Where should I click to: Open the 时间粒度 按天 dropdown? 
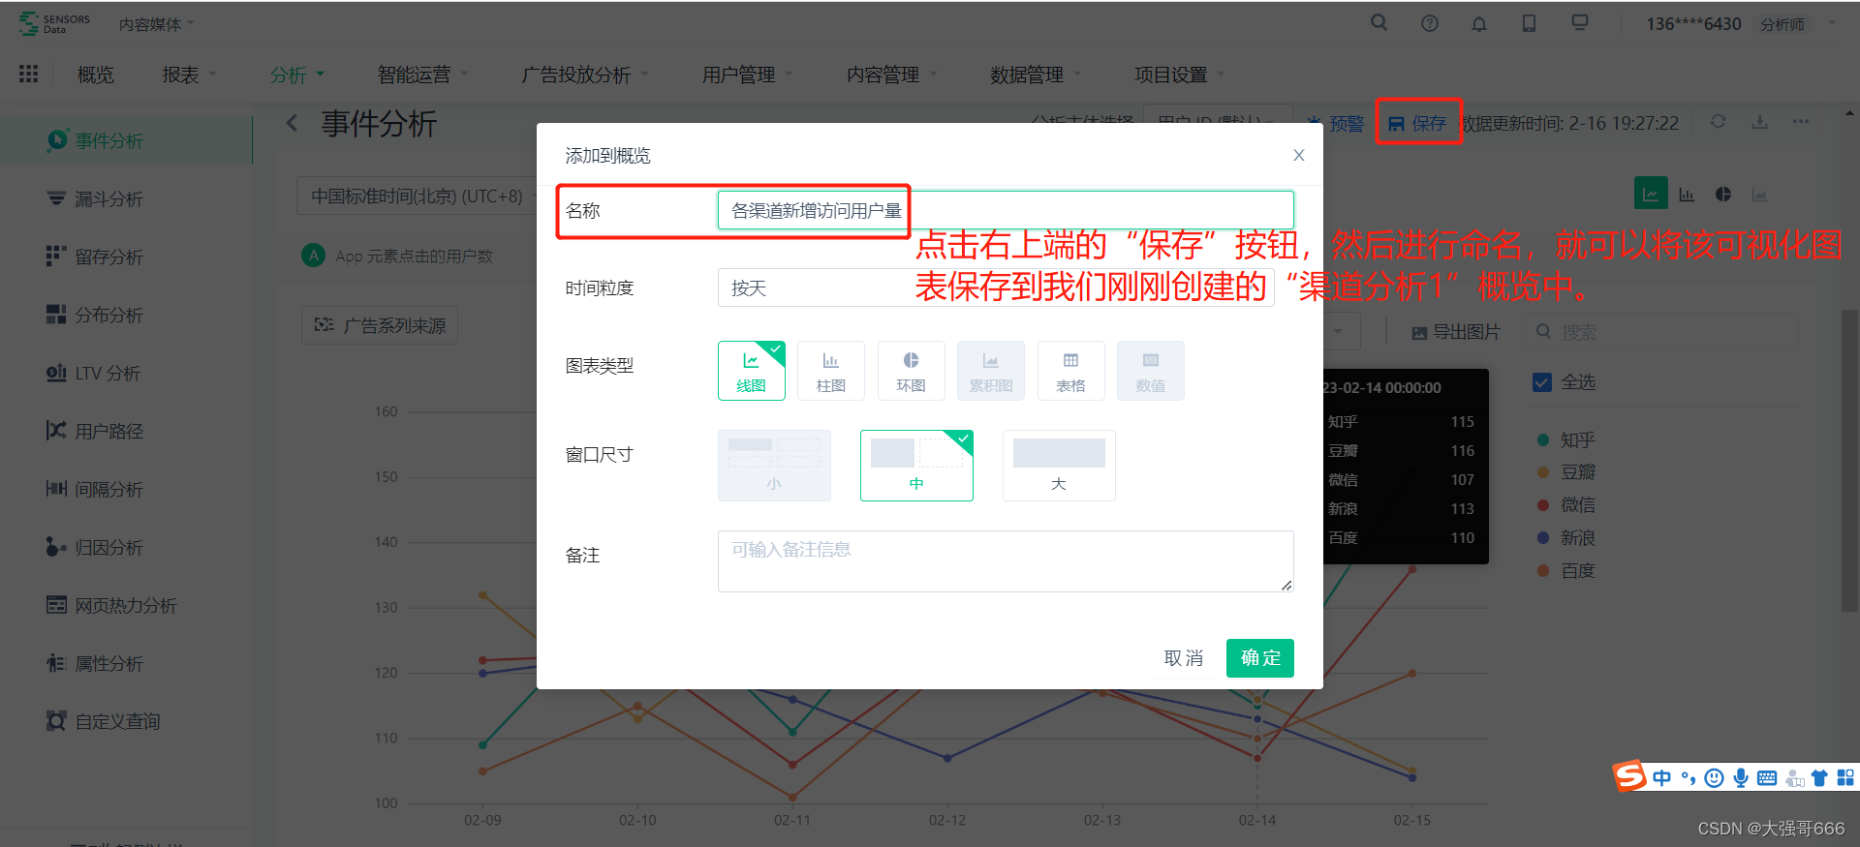click(x=996, y=287)
